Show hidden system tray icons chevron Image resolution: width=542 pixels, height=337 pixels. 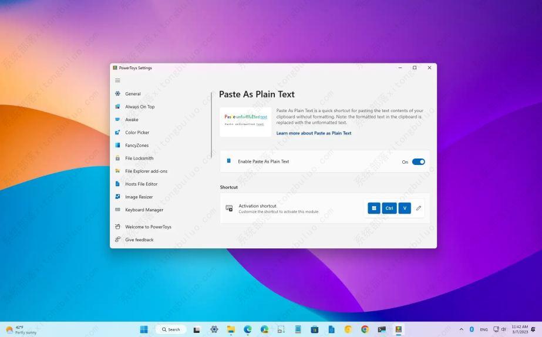click(x=461, y=329)
